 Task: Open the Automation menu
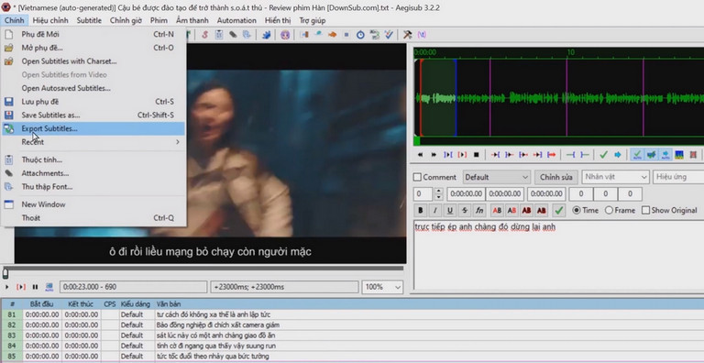(236, 20)
